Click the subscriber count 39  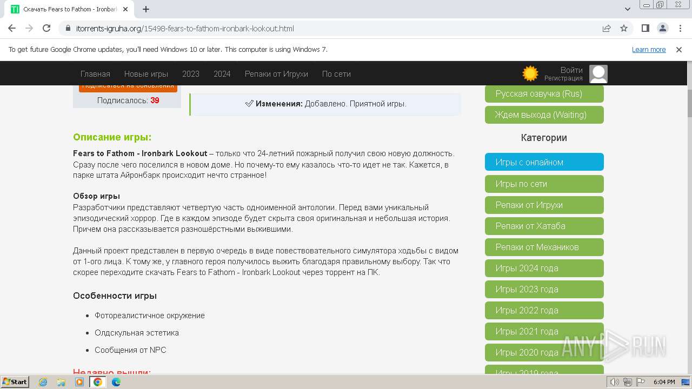pyautogui.click(x=155, y=100)
